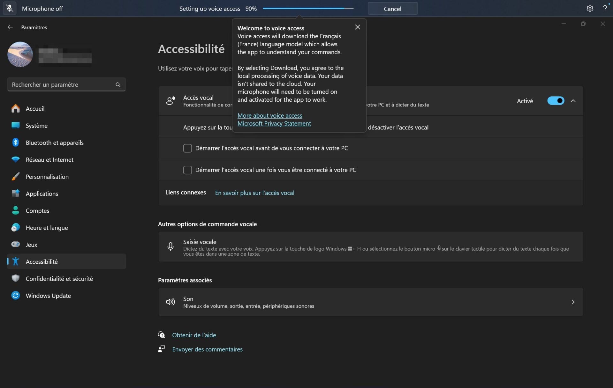Open the Saisie vocale card
The height and width of the screenshot is (388, 613).
pos(371,247)
